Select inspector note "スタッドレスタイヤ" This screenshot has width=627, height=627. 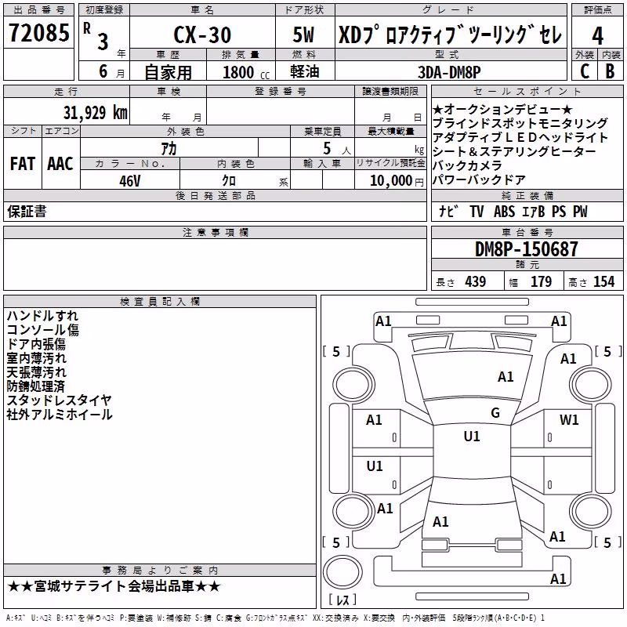point(59,400)
